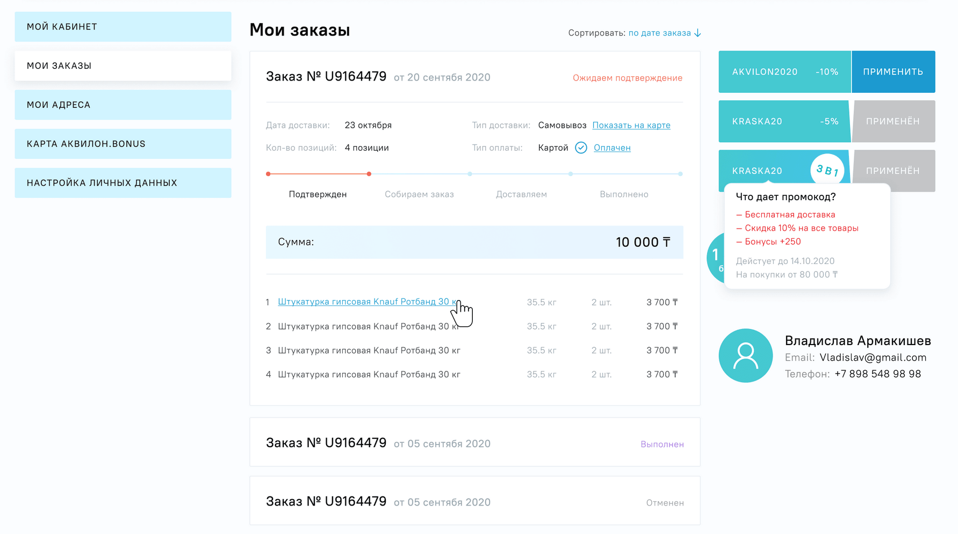Click the teal user avatar icon

click(746, 355)
